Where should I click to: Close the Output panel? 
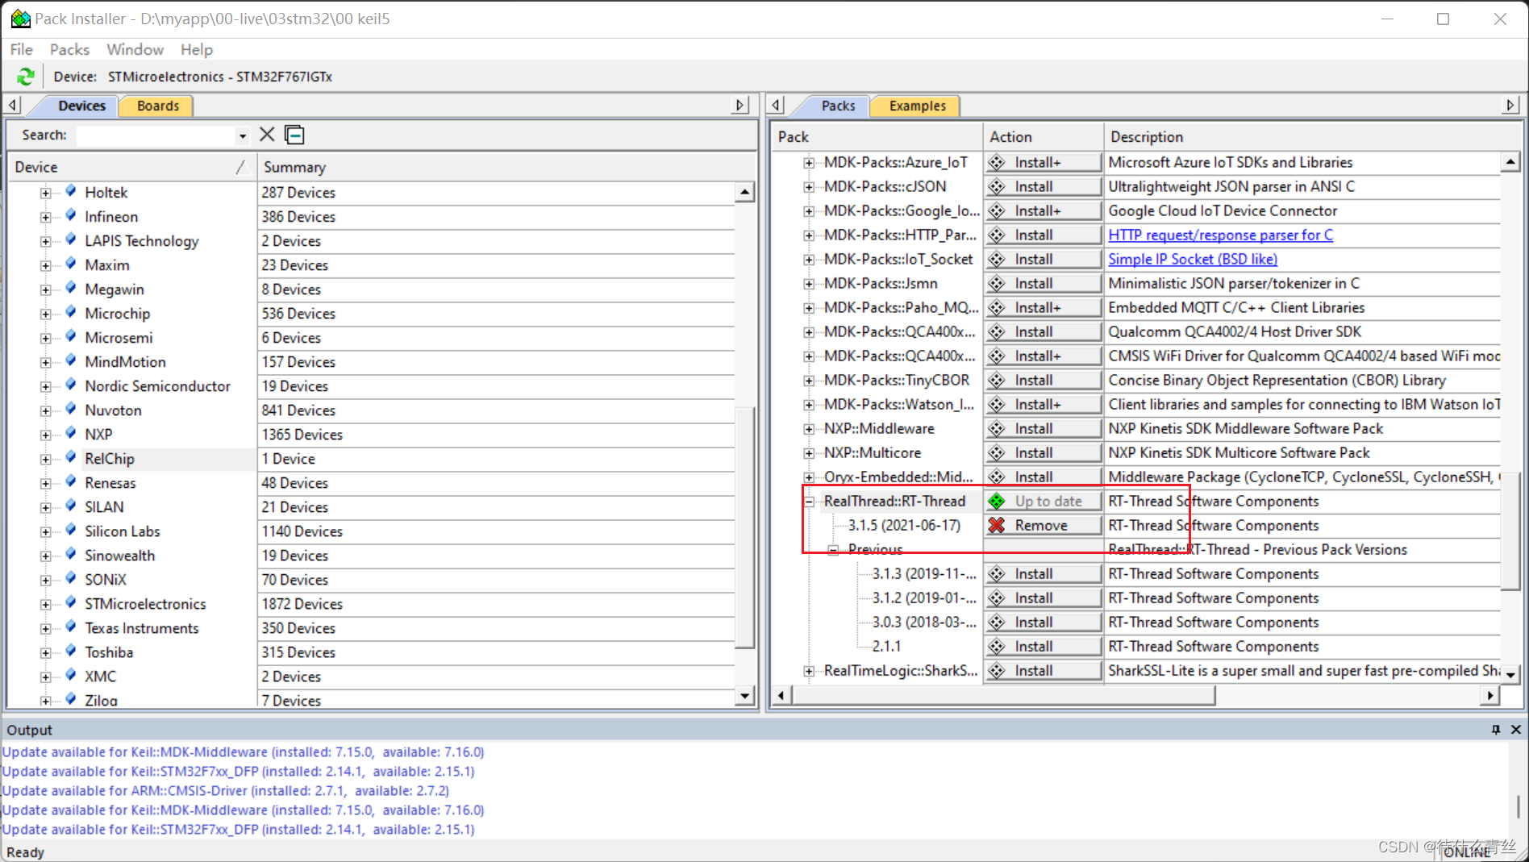1516,729
